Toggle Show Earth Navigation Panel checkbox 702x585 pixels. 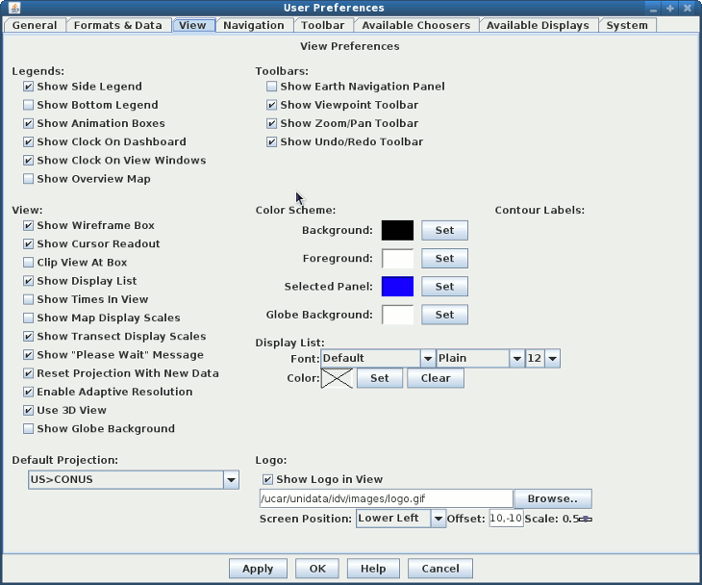272,87
